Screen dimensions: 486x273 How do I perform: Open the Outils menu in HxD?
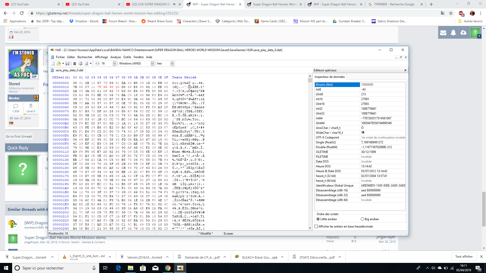click(x=127, y=57)
